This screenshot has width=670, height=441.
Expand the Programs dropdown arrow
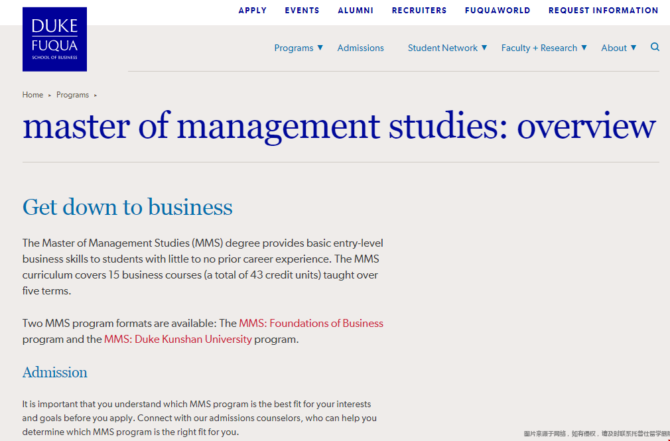pos(320,48)
